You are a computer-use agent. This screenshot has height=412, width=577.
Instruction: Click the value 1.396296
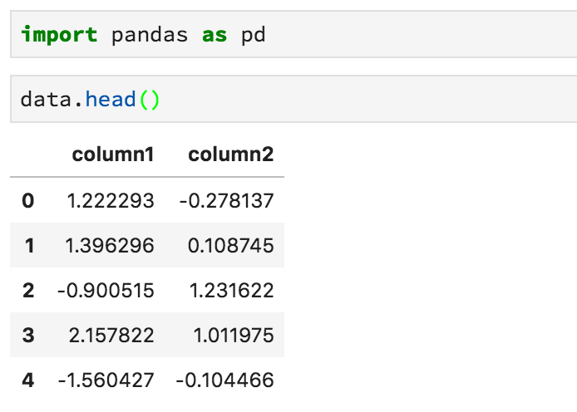coord(110,246)
